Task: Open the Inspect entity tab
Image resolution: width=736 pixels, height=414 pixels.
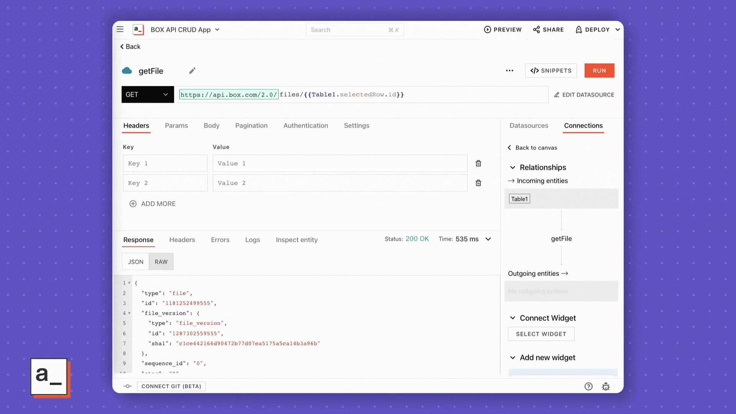Action: 297,240
